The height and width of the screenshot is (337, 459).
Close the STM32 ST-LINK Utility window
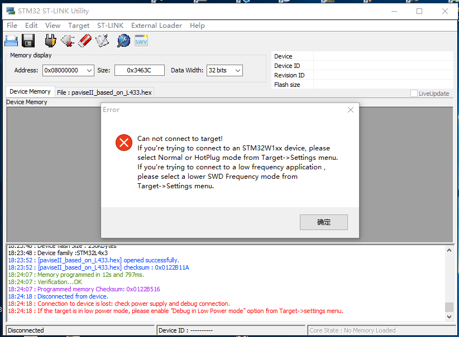coord(445,11)
